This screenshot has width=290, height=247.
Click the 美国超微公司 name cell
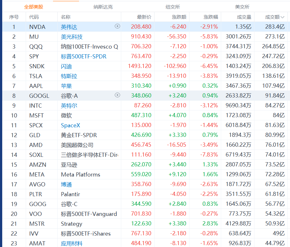click(x=77, y=145)
